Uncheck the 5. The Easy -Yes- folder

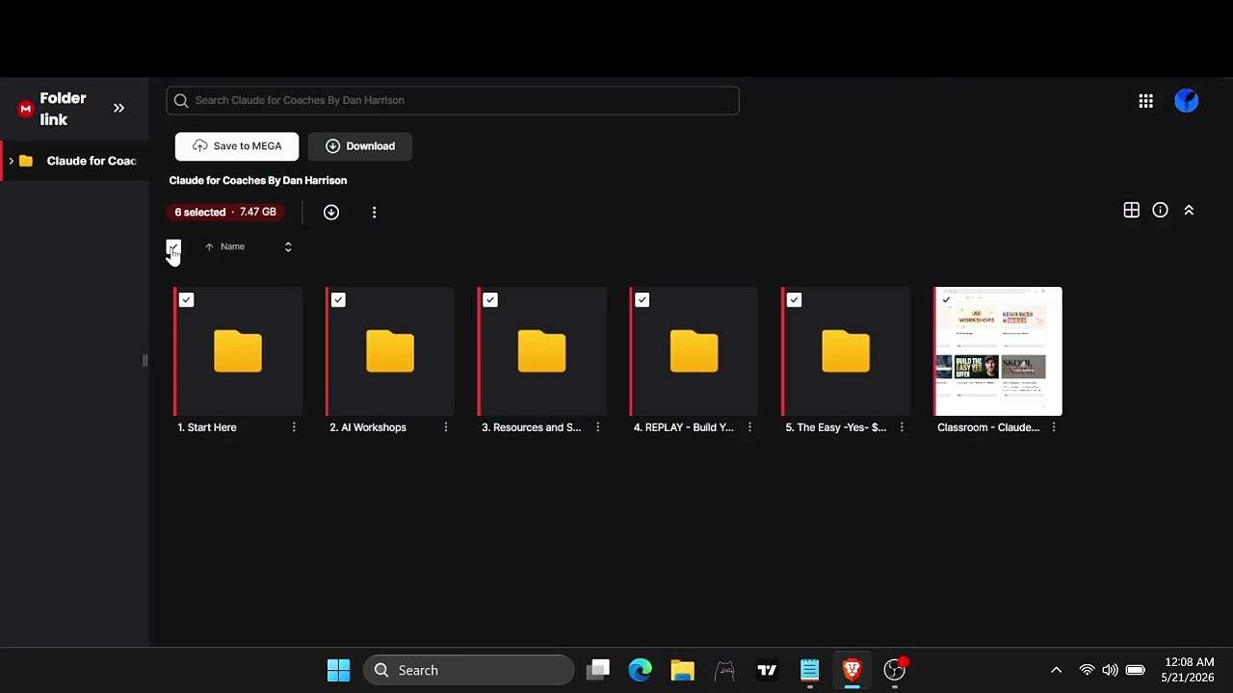[794, 300]
